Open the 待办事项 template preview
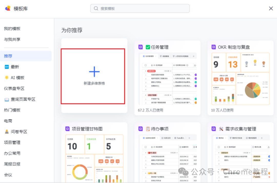This screenshot has width=277, height=183. tap(167, 158)
